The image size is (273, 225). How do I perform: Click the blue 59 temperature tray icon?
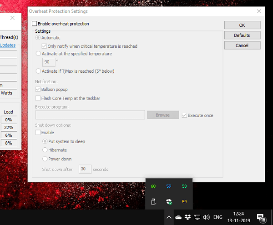coord(169,186)
